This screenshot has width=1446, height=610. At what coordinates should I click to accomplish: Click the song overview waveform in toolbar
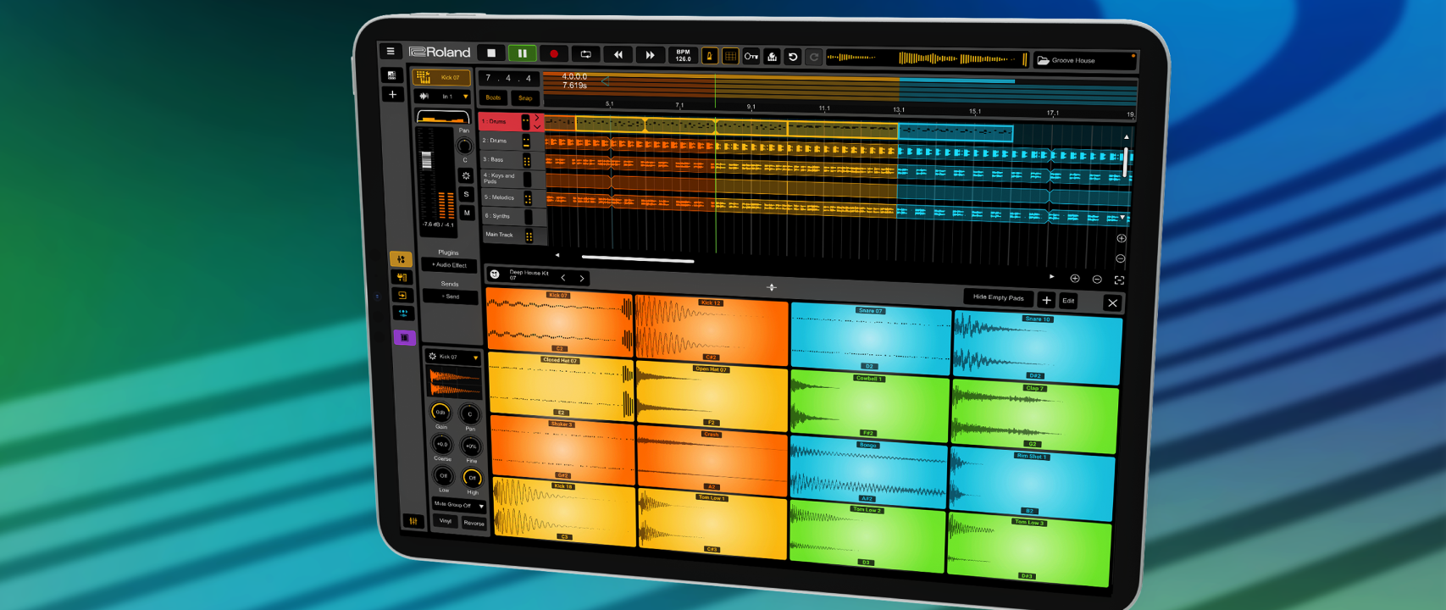point(927,58)
